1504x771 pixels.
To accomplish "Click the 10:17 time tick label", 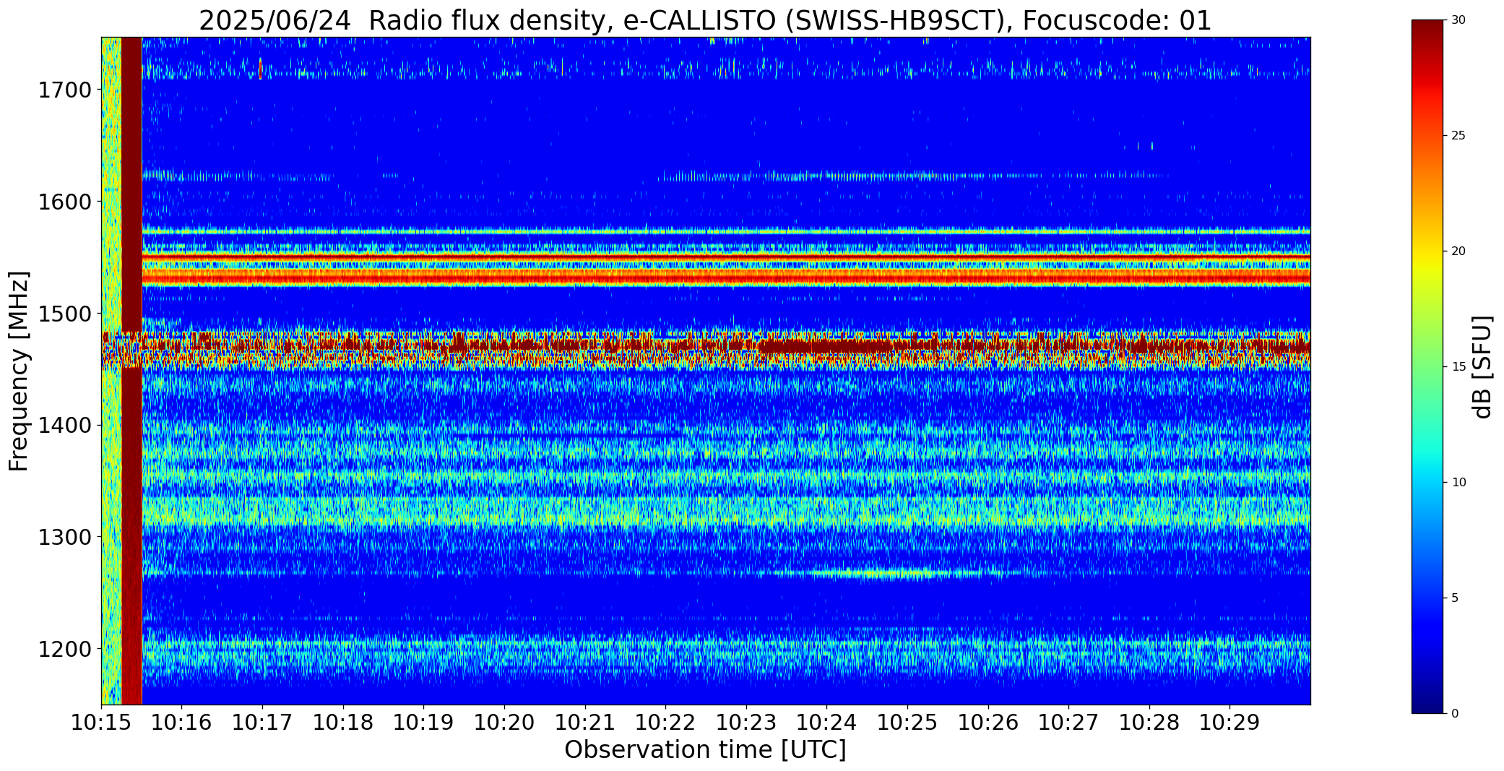I will coord(262,723).
